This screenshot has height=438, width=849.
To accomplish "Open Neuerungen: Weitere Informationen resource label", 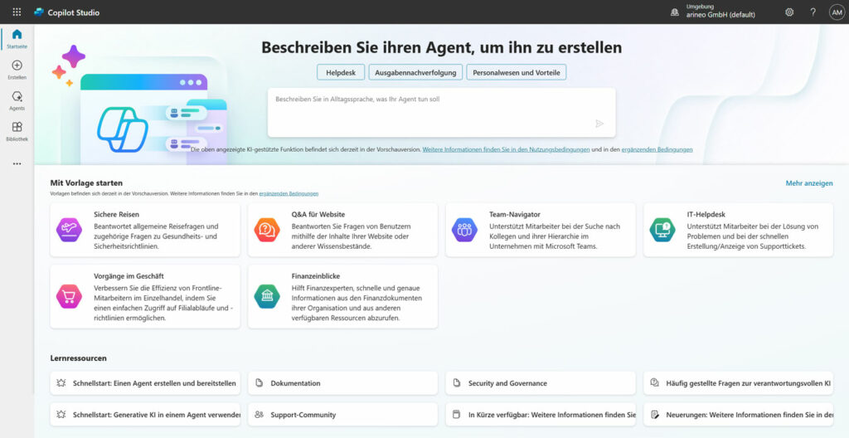I will [x=750, y=415].
